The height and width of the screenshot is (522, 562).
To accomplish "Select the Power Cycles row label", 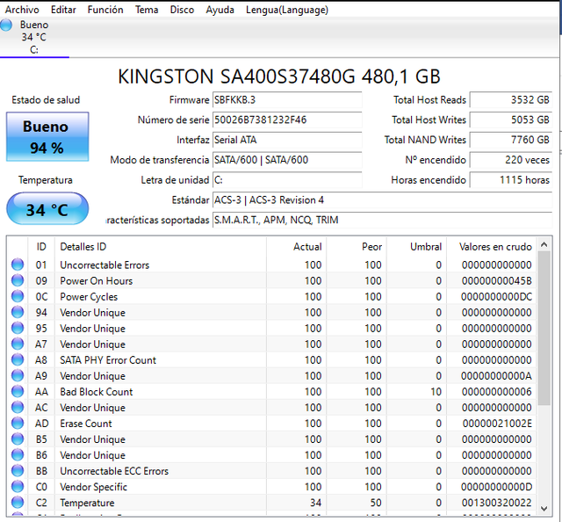I will coord(89,297).
